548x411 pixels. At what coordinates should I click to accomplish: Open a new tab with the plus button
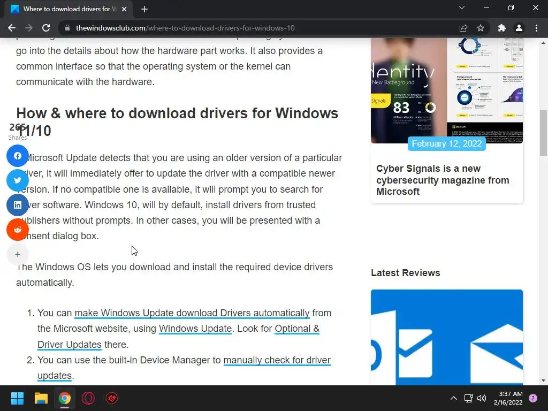(x=144, y=9)
